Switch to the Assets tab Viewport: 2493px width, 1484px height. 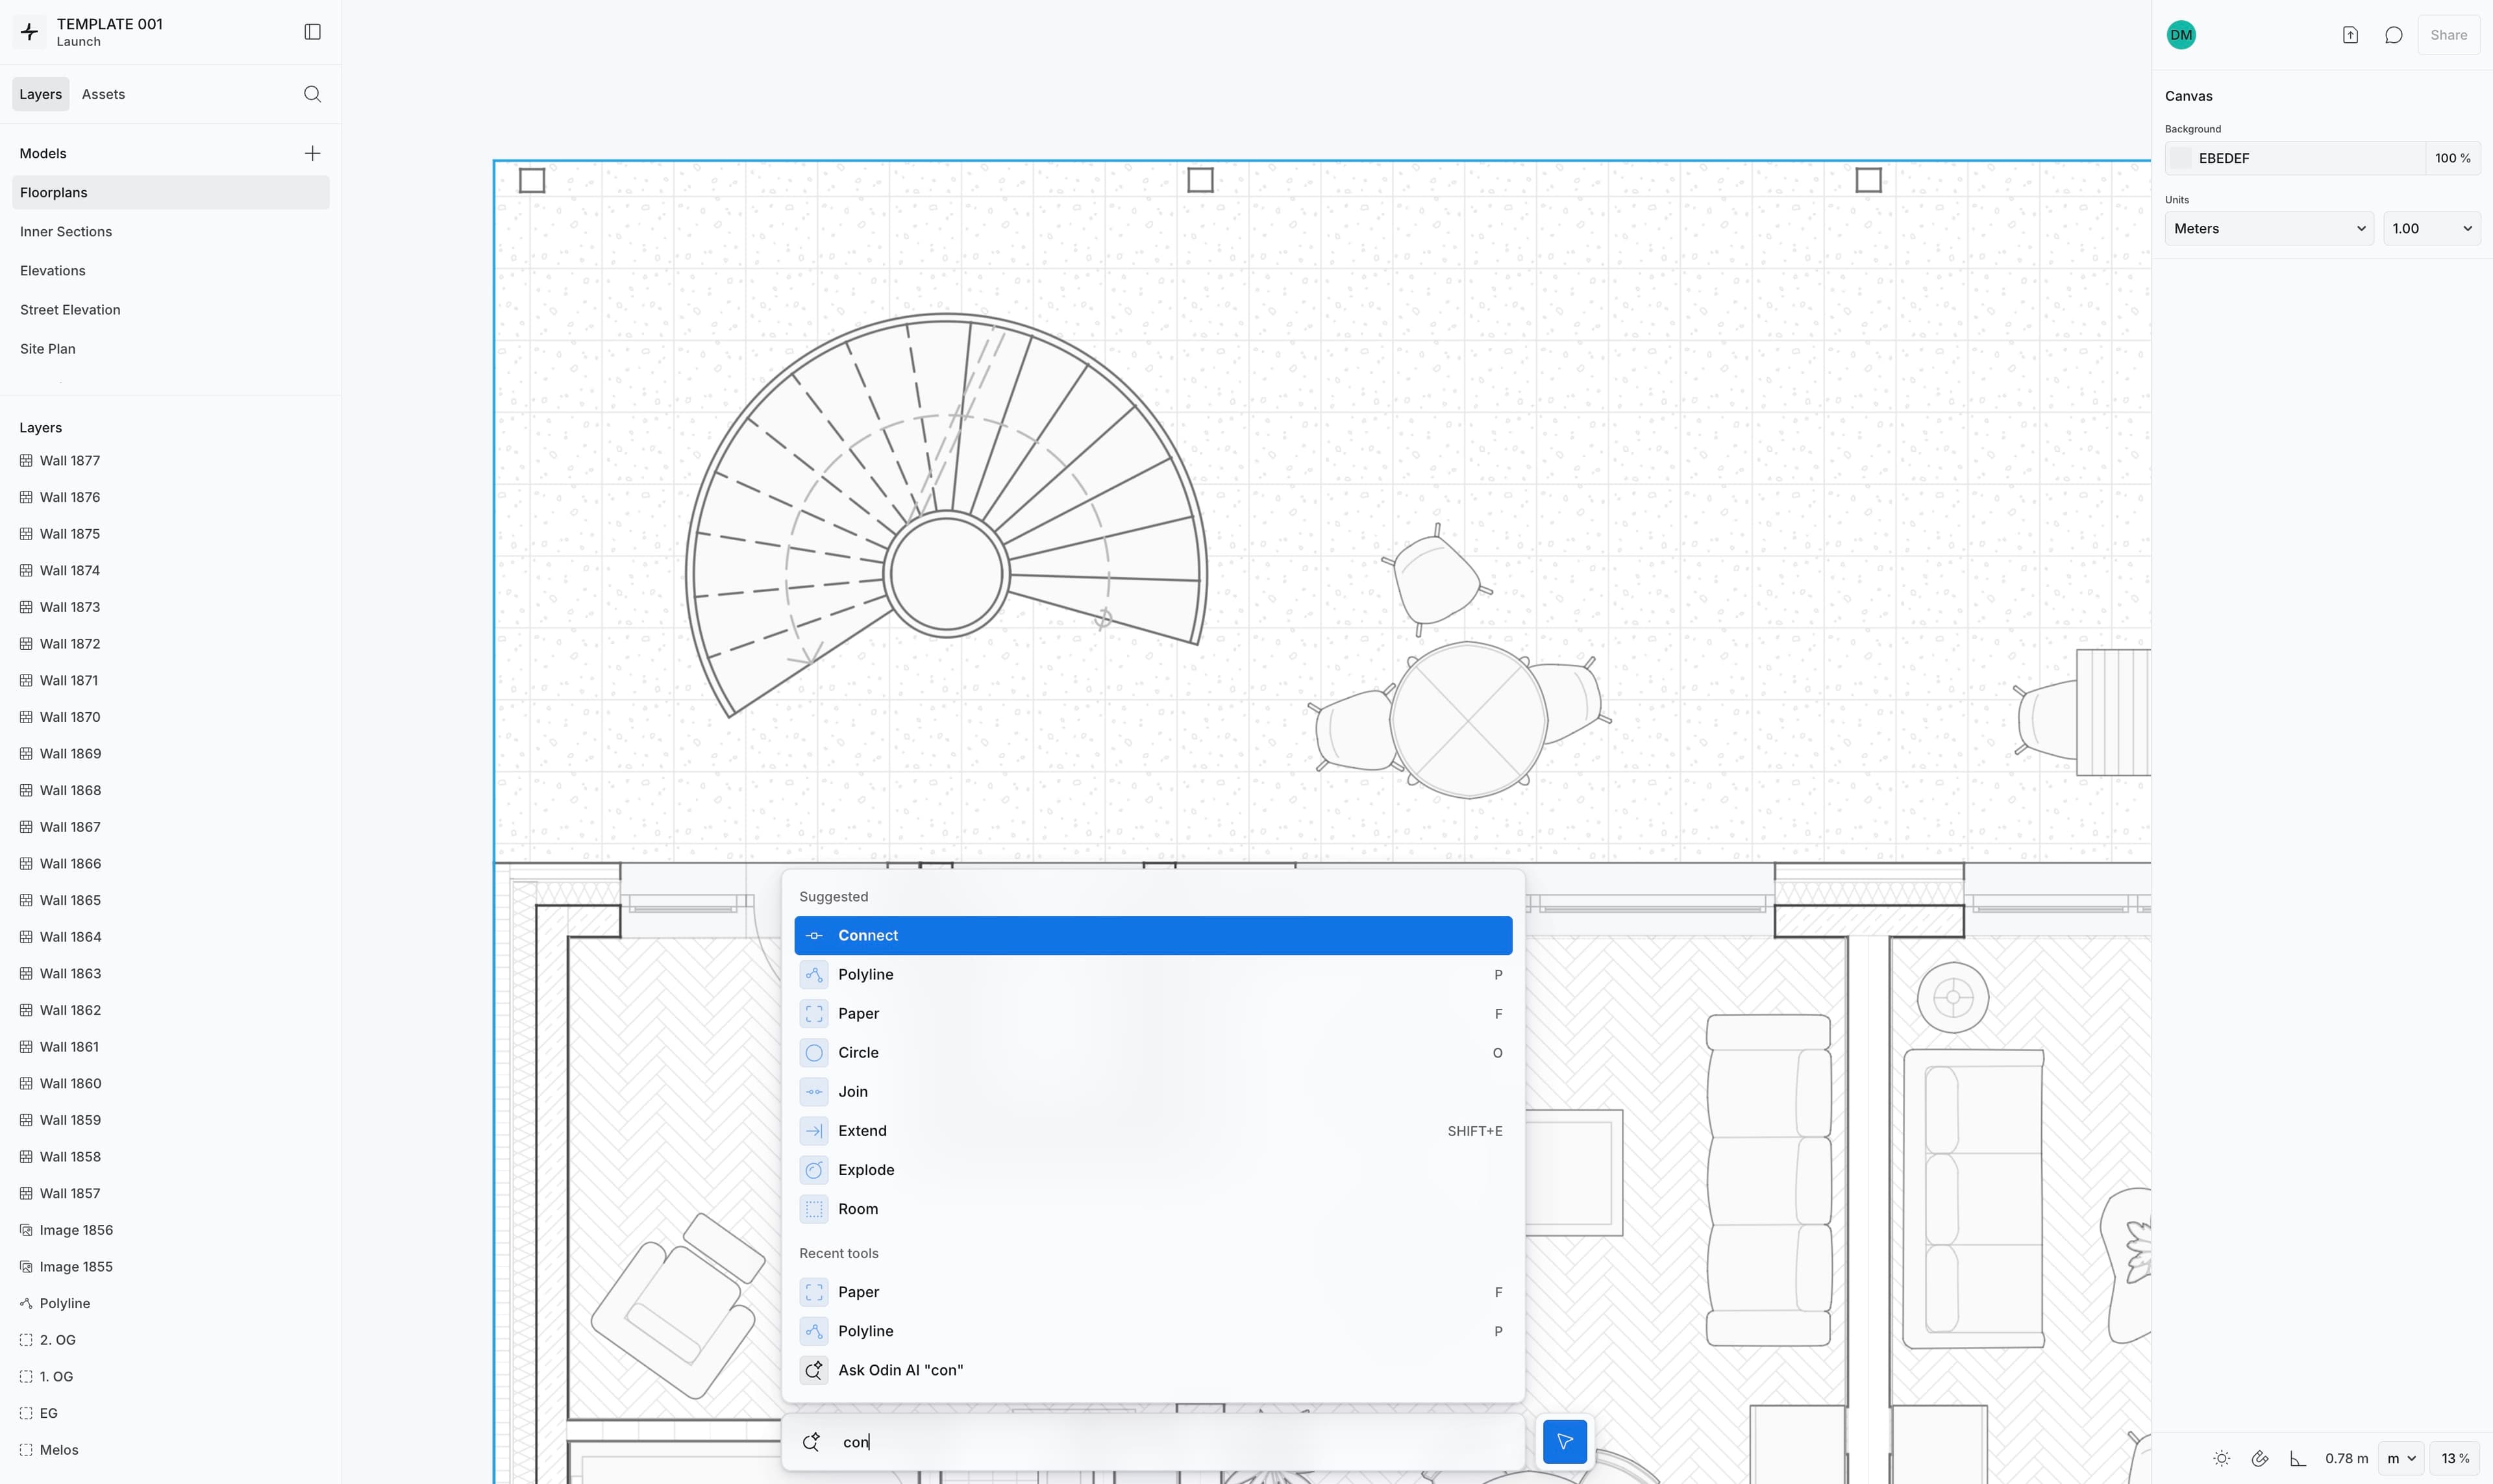[x=104, y=94]
